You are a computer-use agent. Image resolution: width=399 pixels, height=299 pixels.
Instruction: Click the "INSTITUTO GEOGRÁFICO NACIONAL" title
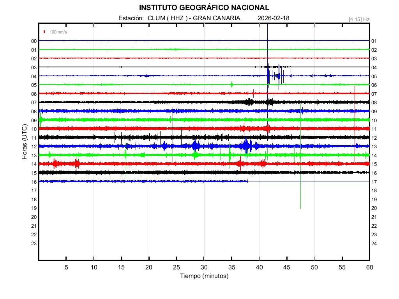point(204,8)
